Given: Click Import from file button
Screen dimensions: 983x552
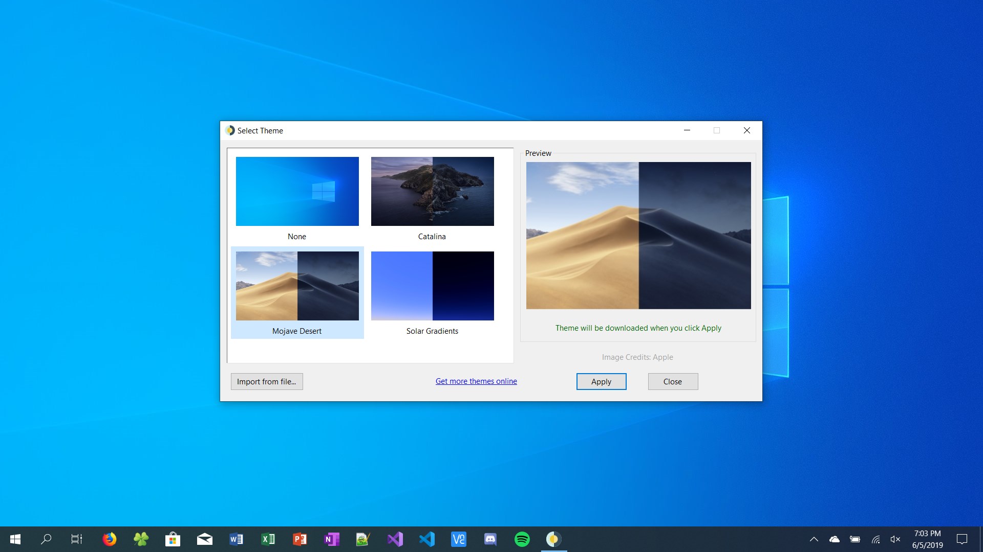Looking at the screenshot, I should [267, 382].
